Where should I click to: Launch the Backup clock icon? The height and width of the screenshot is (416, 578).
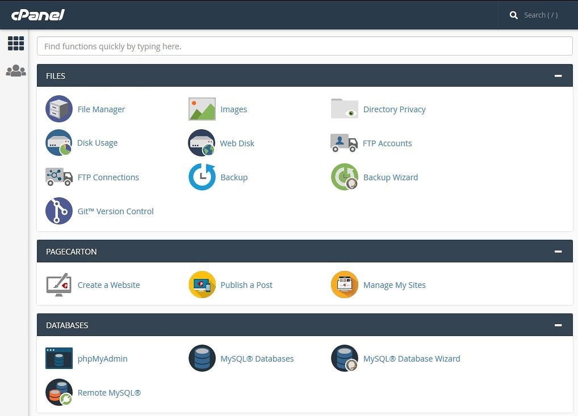(x=202, y=177)
